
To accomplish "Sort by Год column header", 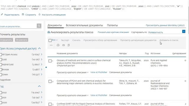I will (147, 53).
